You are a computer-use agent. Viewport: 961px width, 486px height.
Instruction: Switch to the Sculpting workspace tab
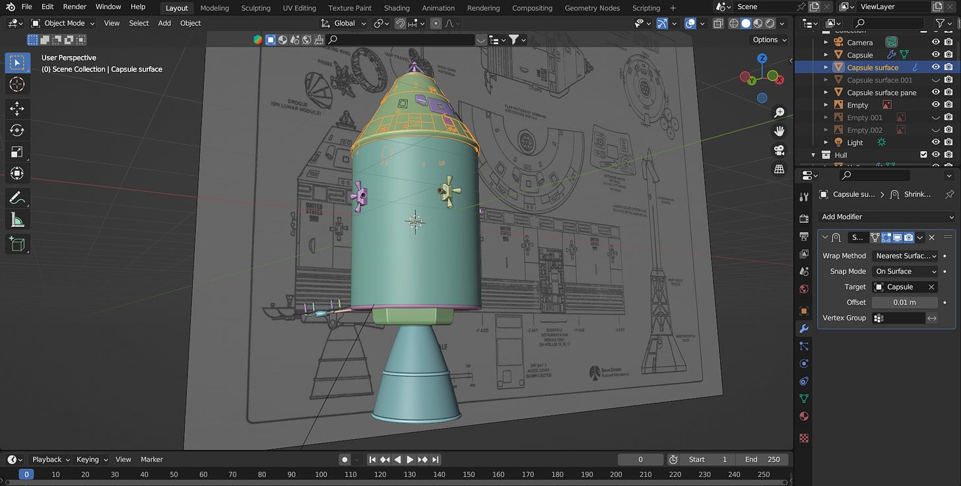click(255, 8)
